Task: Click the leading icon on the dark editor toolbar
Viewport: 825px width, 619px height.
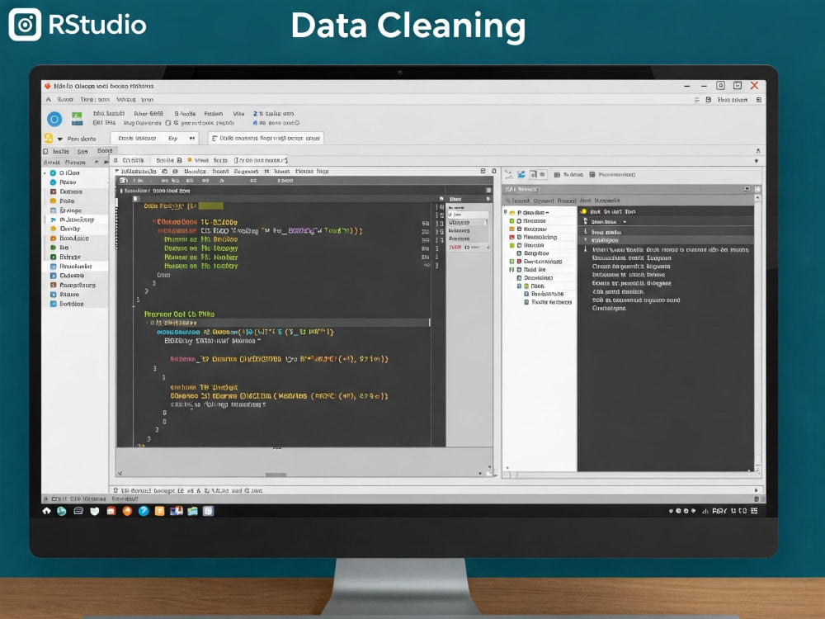Action: (123, 181)
